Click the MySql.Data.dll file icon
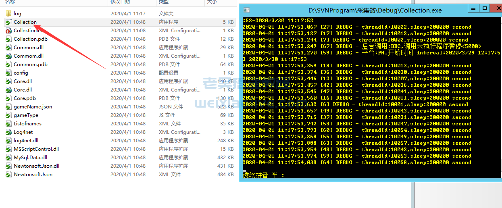The image size is (502, 208). (8, 158)
